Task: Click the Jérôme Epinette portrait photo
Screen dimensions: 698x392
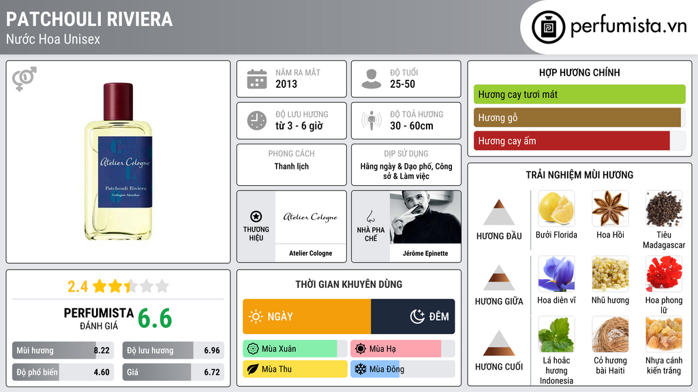Action: (x=425, y=217)
